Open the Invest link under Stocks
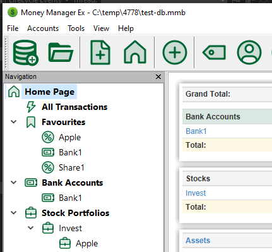 pyautogui.click(x=196, y=193)
